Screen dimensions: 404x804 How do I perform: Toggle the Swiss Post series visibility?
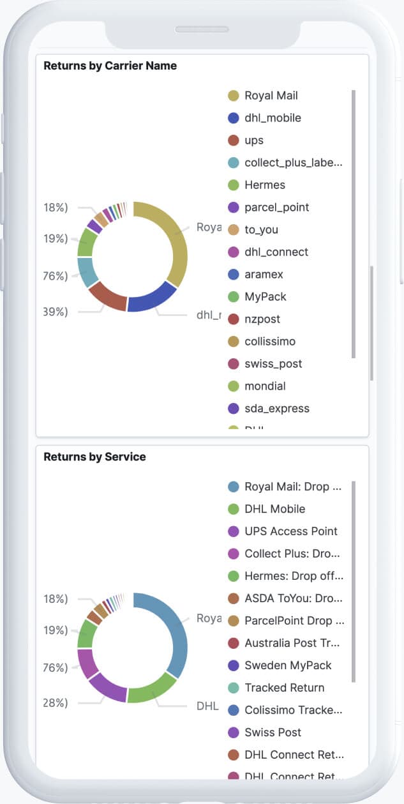tap(271, 732)
